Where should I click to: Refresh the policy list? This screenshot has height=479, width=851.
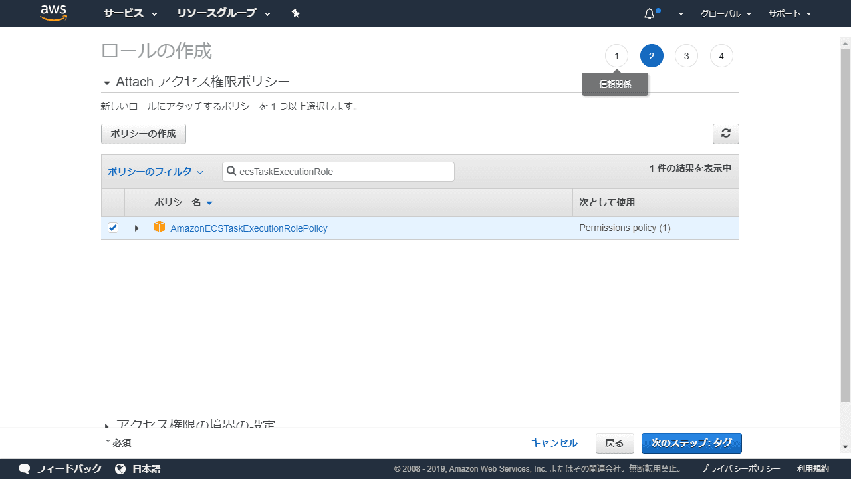tap(726, 134)
